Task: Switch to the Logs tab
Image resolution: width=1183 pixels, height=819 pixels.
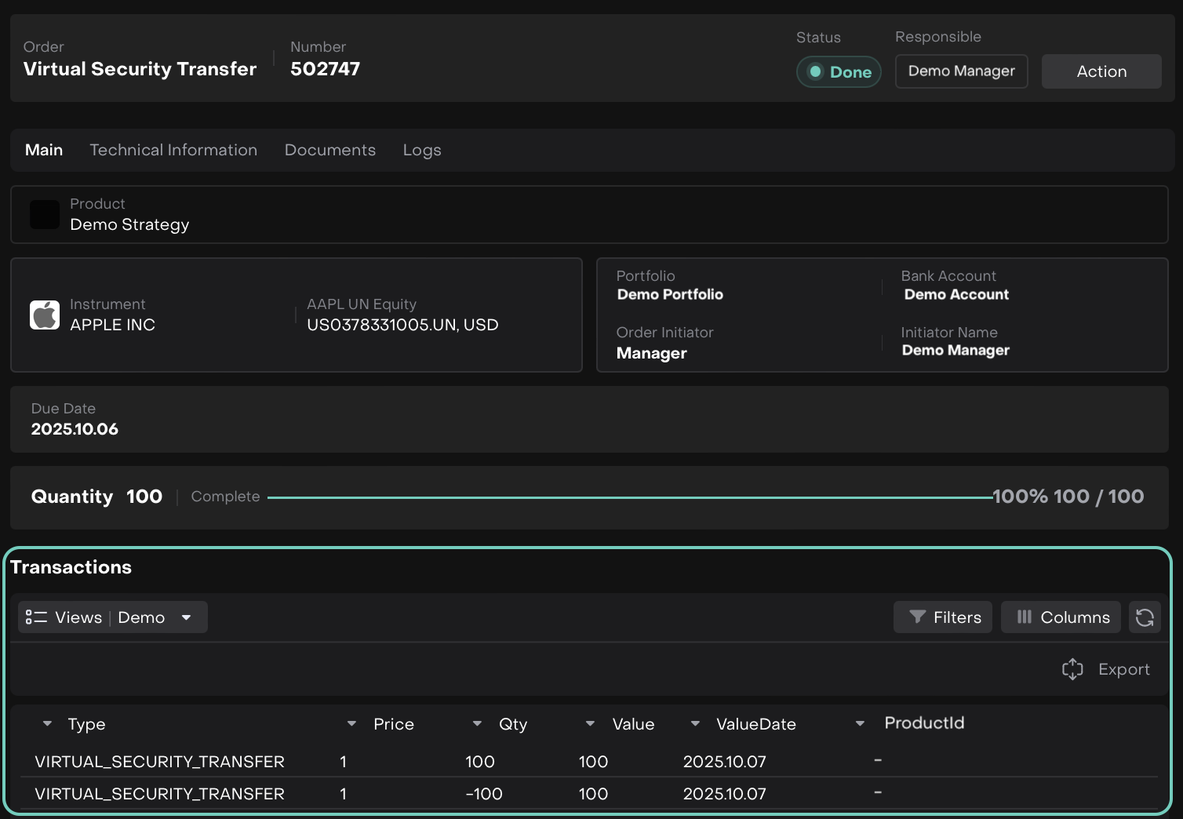Action: [x=421, y=150]
